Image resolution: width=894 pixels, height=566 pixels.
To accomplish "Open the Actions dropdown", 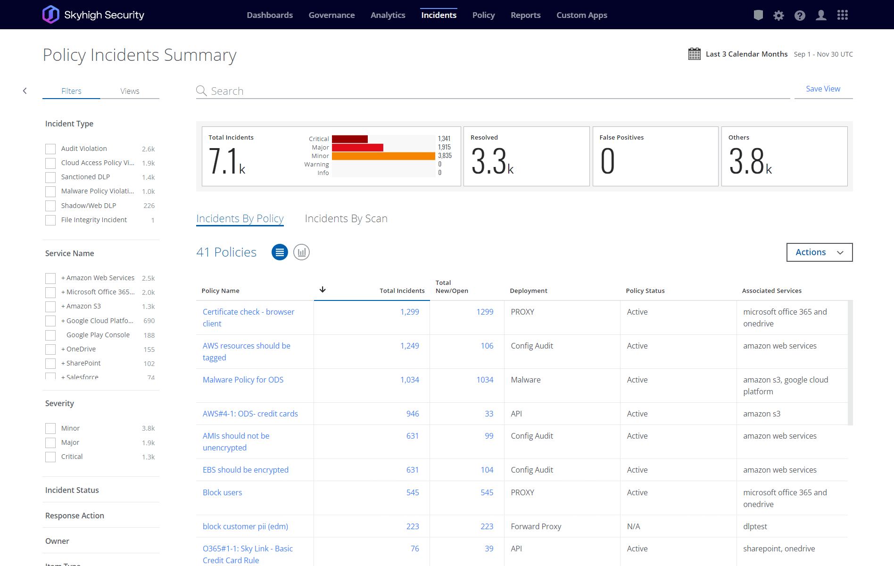I will 819,252.
